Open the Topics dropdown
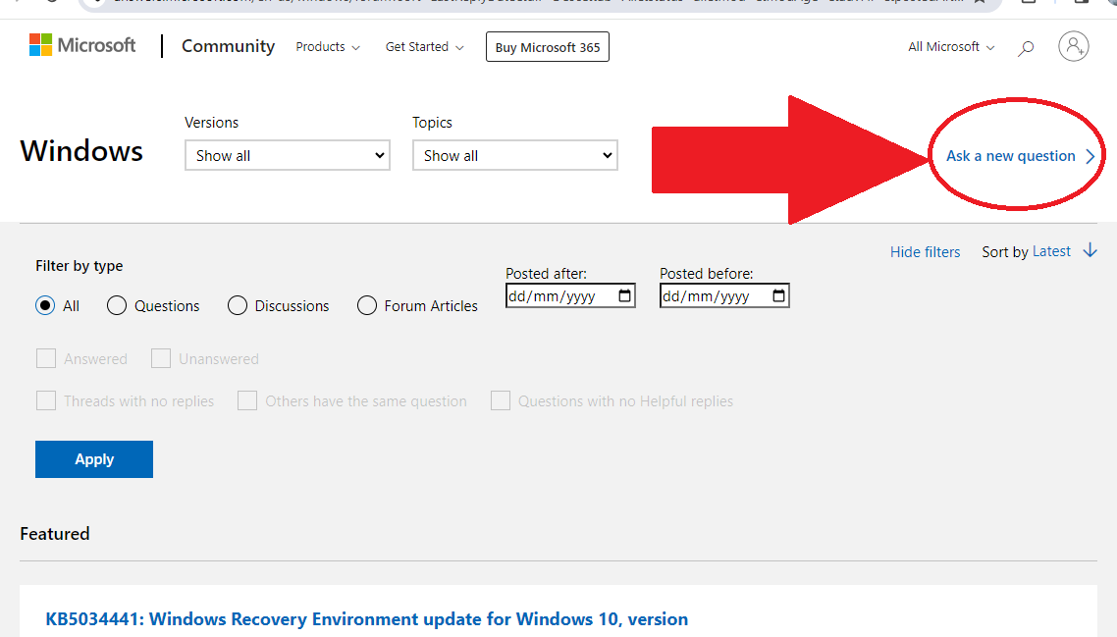Image resolution: width=1117 pixels, height=637 pixels. pyautogui.click(x=515, y=155)
